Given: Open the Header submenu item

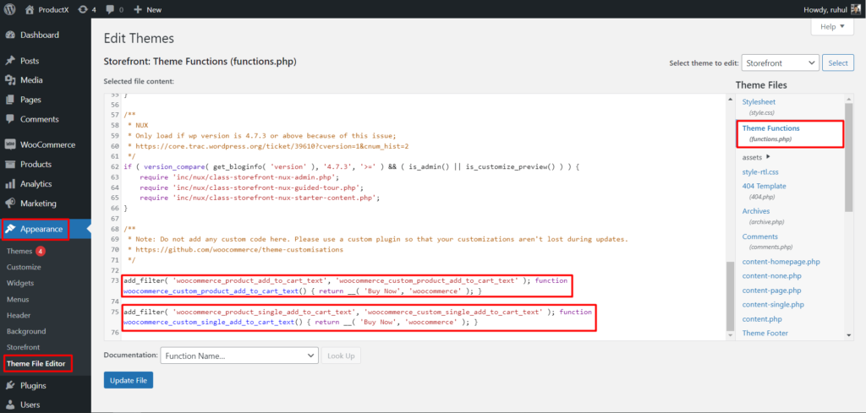Looking at the screenshot, I should [19, 315].
